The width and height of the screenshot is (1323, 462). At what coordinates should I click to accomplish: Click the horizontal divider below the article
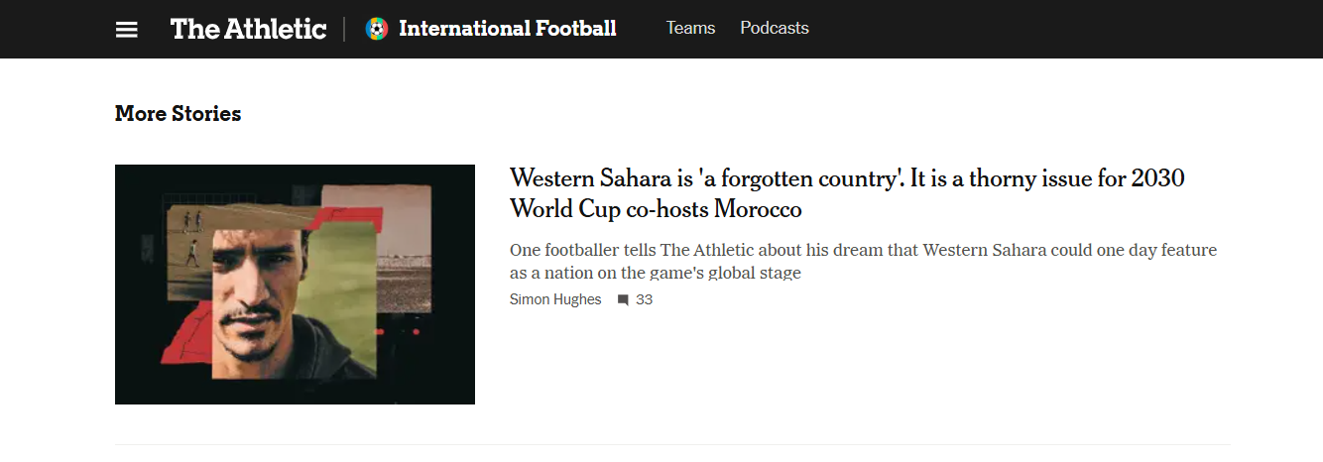pos(671,444)
